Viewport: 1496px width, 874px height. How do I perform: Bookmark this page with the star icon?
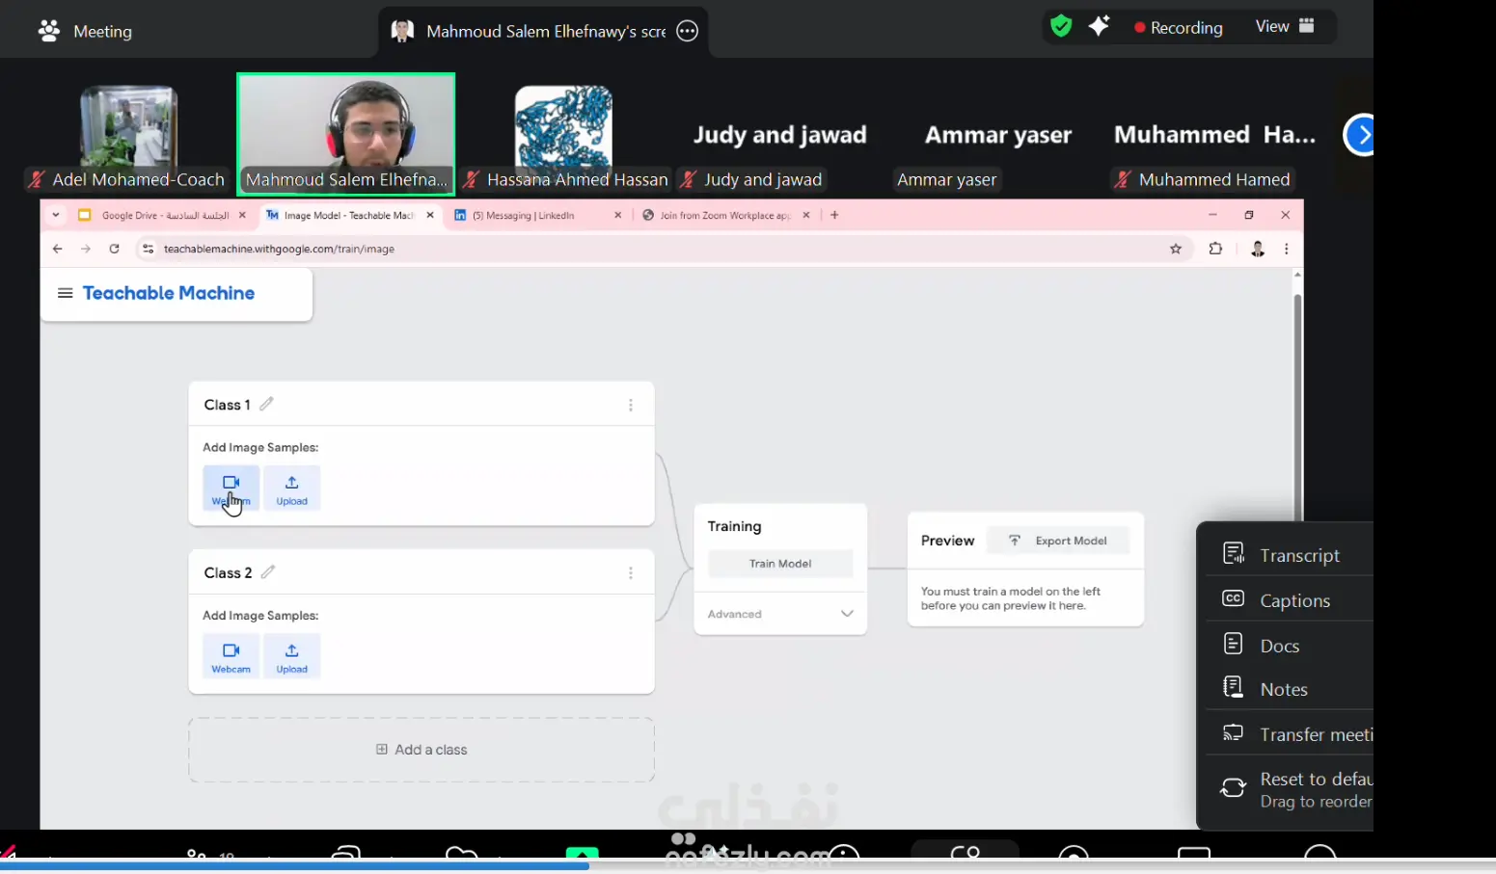coord(1176,249)
